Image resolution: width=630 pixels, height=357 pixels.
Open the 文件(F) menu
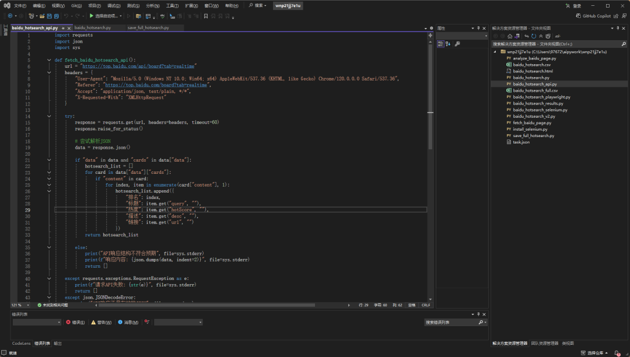tap(20, 6)
